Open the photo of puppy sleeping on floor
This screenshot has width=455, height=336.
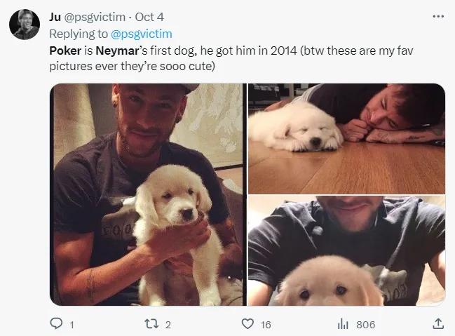(346, 137)
